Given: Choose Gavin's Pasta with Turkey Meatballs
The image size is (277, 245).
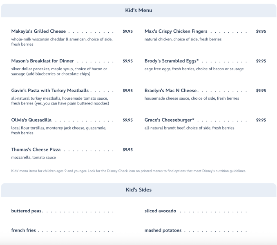Looking at the screenshot, I should (50, 91).
